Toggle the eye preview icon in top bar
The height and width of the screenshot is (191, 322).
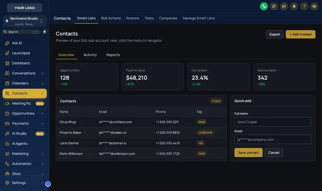(x=314, y=6)
